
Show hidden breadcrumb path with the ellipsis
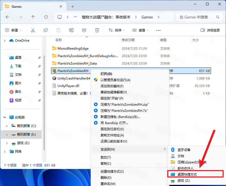coord(75,17)
